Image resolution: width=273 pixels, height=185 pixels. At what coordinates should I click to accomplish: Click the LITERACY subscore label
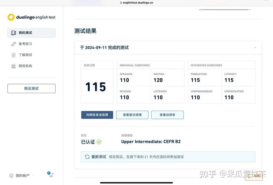pyautogui.click(x=230, y=74)
